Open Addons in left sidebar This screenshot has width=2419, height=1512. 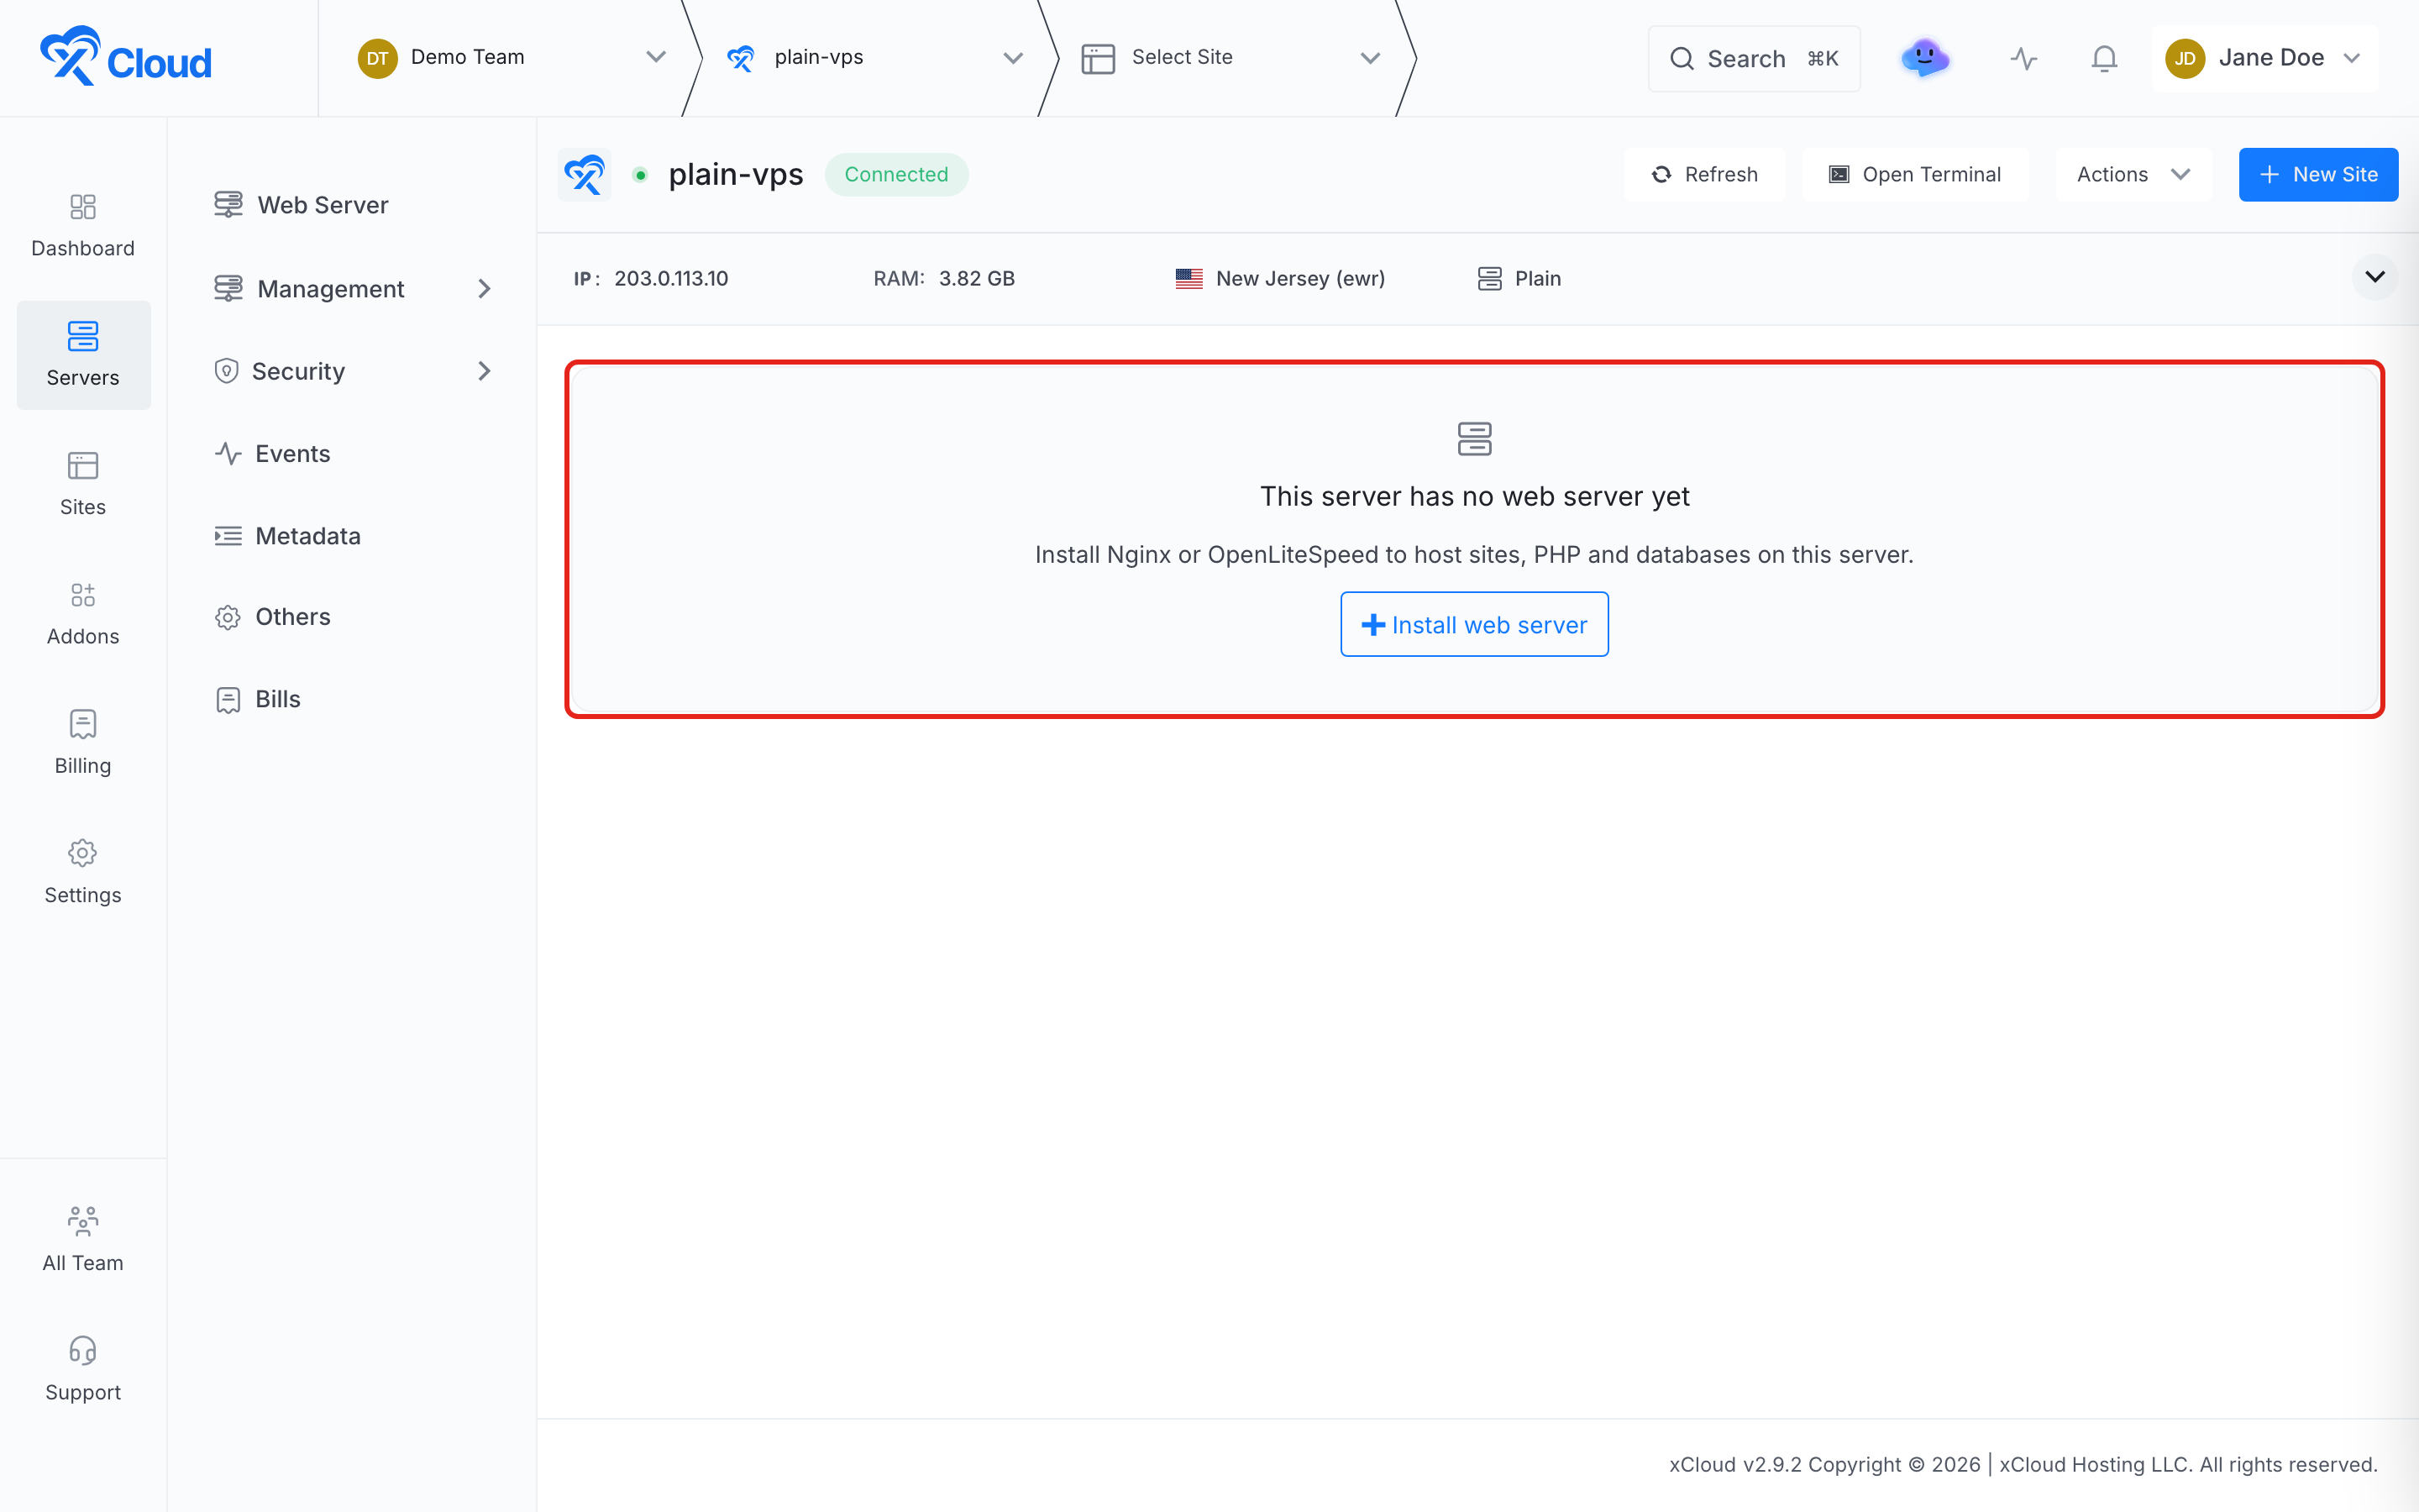(83, 614)
